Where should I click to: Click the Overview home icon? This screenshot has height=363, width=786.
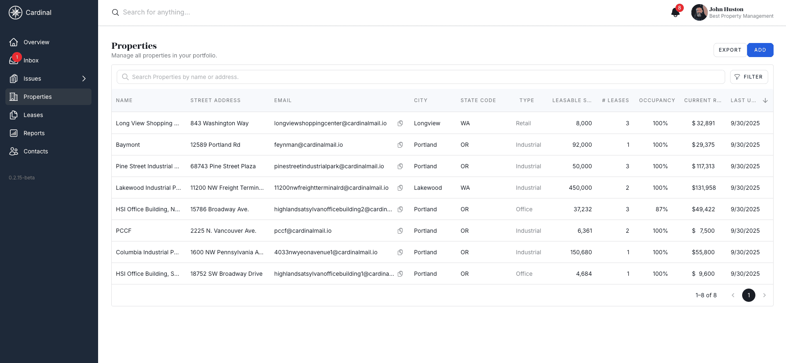point(14,42)
